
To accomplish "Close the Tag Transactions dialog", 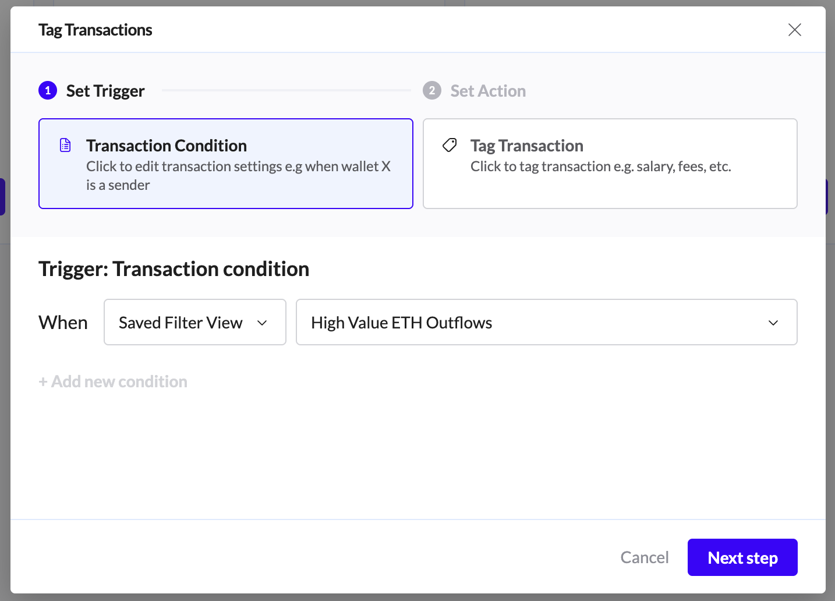I will pyautogui.click(x=794, y=30).
